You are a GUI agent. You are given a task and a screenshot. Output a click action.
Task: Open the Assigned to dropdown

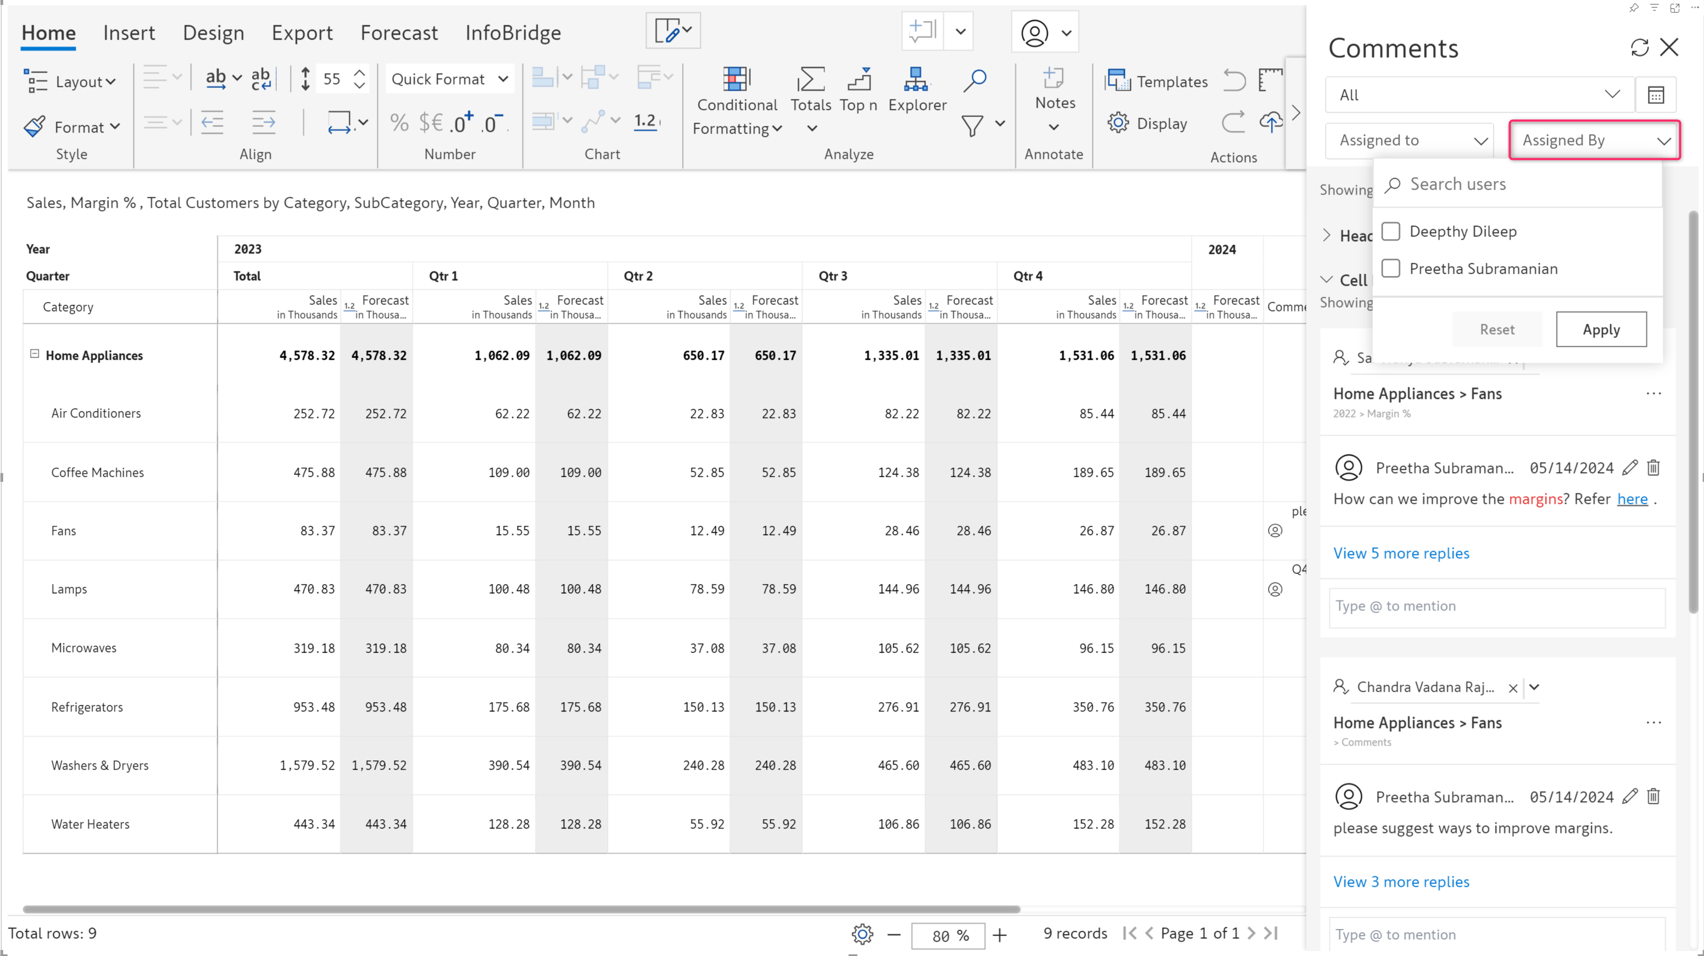[1410, 140]
